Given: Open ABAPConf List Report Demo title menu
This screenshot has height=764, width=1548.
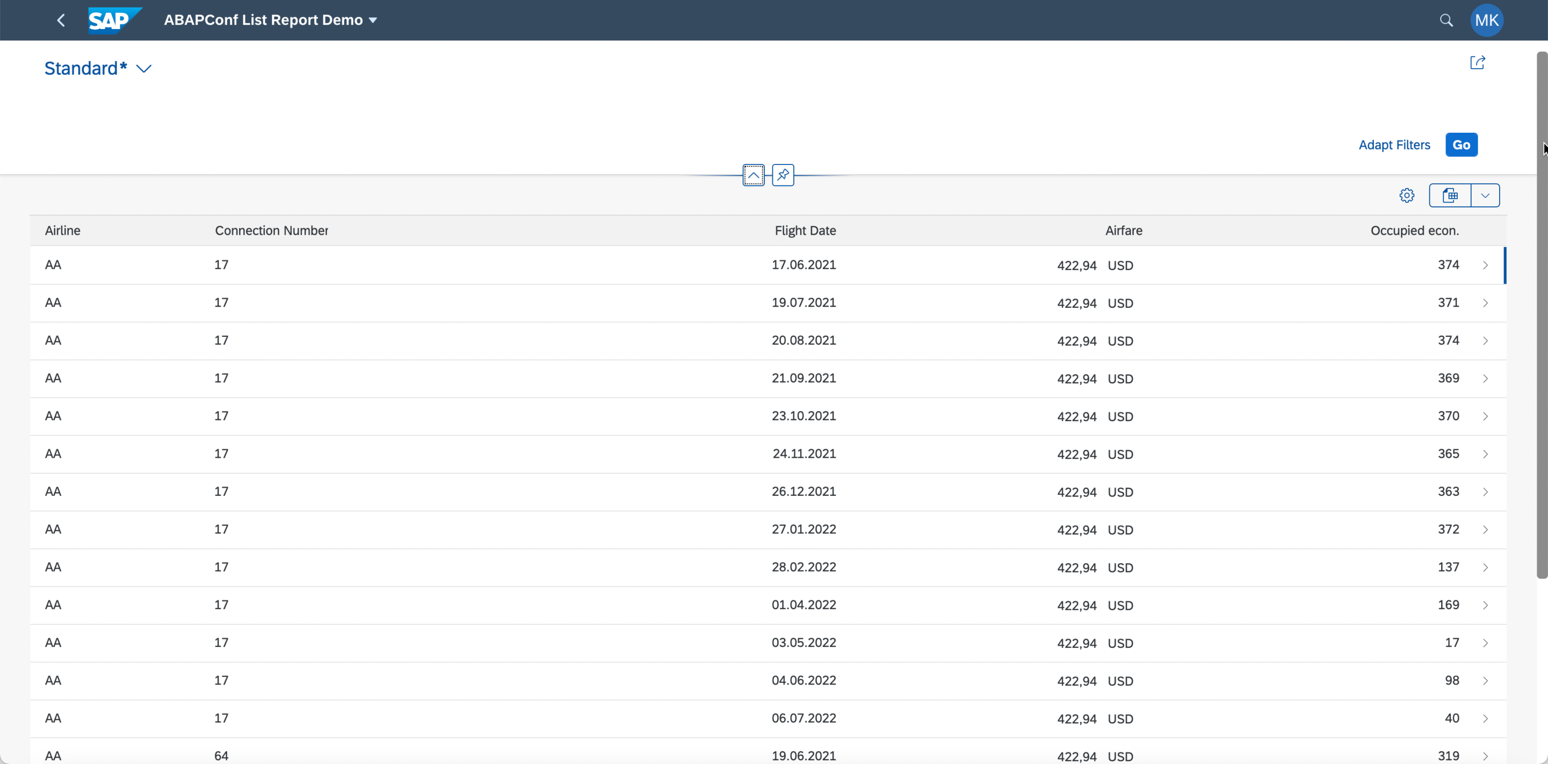Looking at the screenshot, I should click(x=270, y=20).
